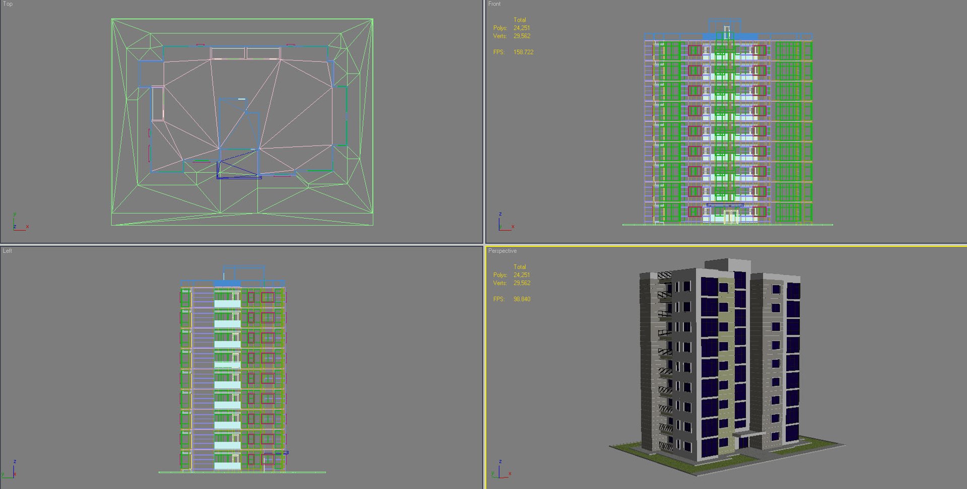Select the building wireframe in Front viewport
Image resolution: width=967 pixels, height=489 pixels.
(x=728, y=122)
